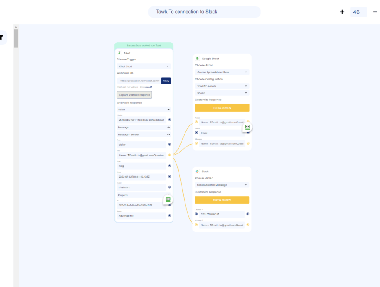Open the Send Channel Message dropdown
The height and width of the screenshot is (287, 380).
coord(222,184)
